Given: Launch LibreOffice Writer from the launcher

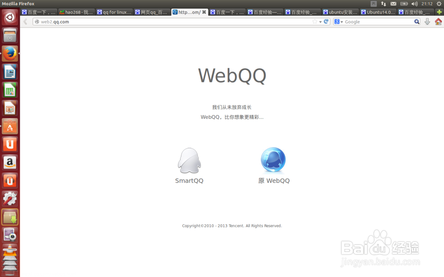Looking at the screenshot, I should pyautogui.click(x=10, y=72).
